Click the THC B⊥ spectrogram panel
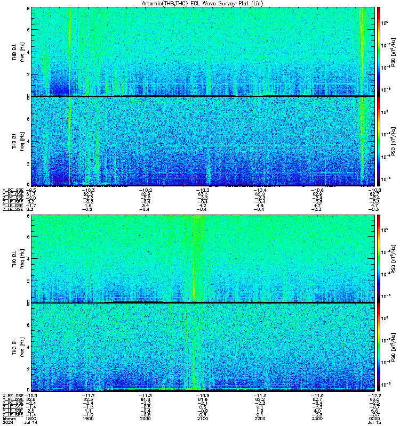 [x=203, y=259]
